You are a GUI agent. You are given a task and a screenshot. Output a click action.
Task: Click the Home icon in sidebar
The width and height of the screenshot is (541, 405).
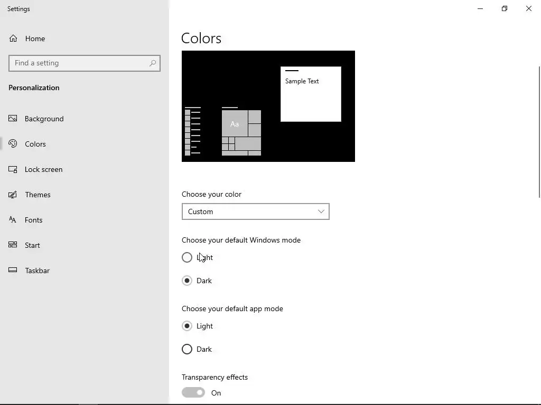[14, 38]
